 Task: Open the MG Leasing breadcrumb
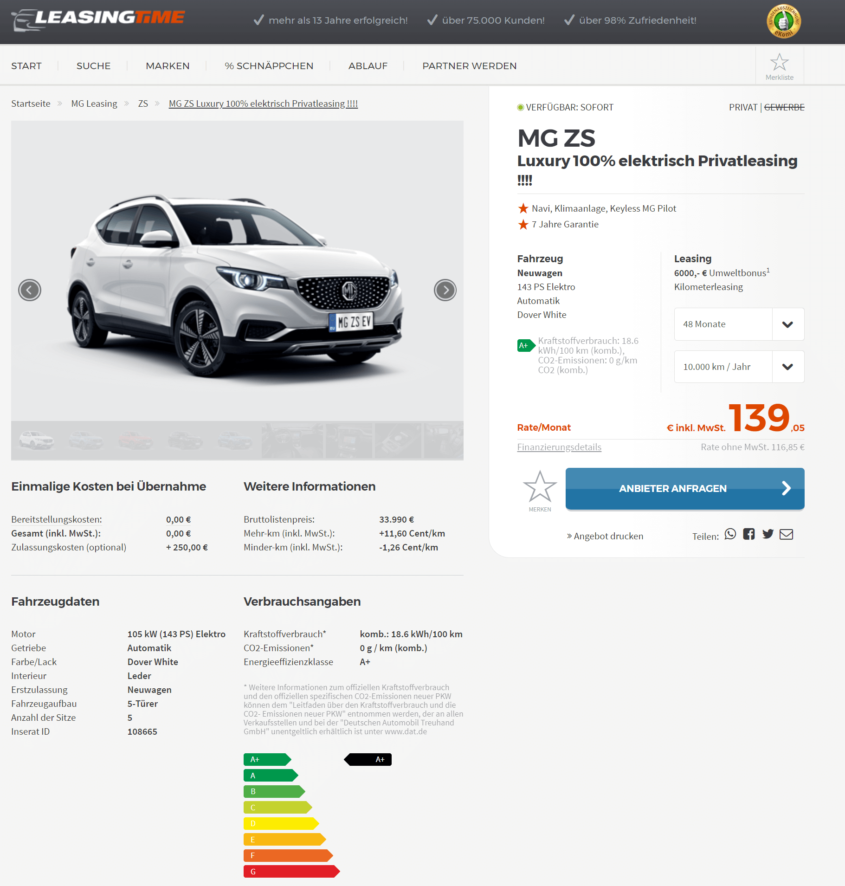[94, 103]
